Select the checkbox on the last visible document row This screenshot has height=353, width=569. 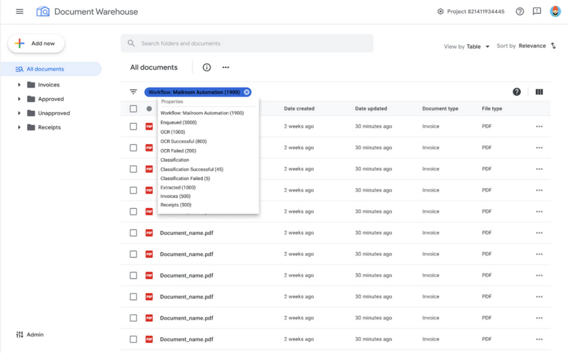point(133,339)
